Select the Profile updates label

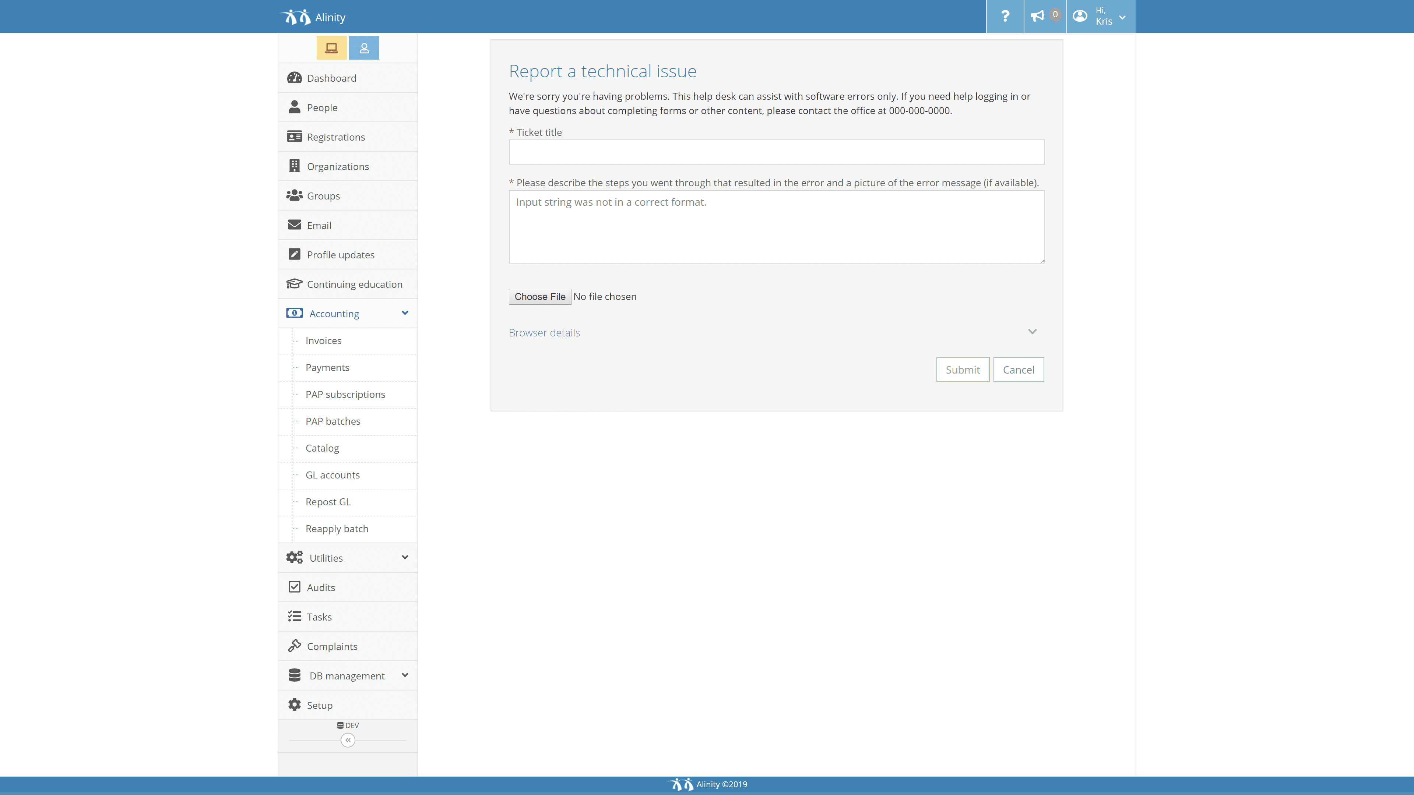point(340,255)
